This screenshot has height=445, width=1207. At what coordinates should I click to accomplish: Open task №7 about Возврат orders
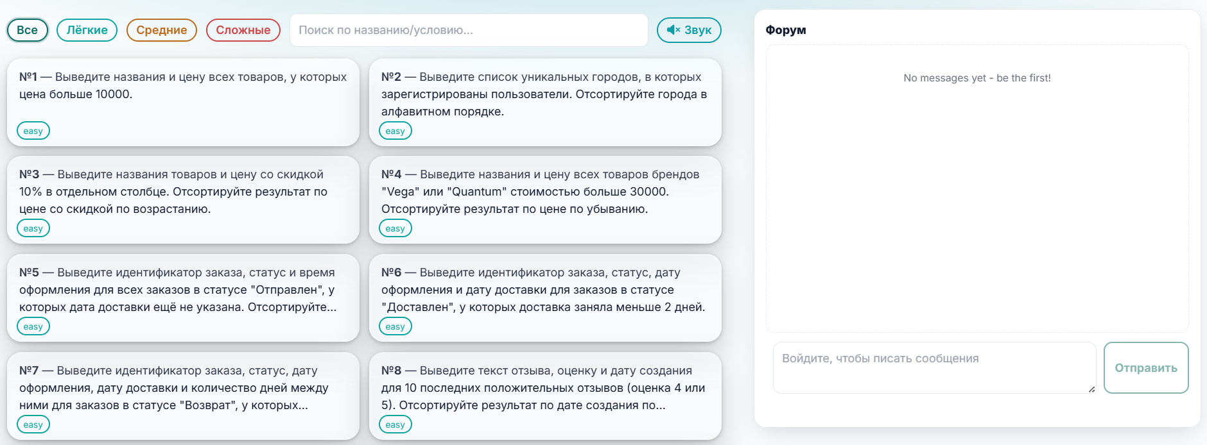183,387
